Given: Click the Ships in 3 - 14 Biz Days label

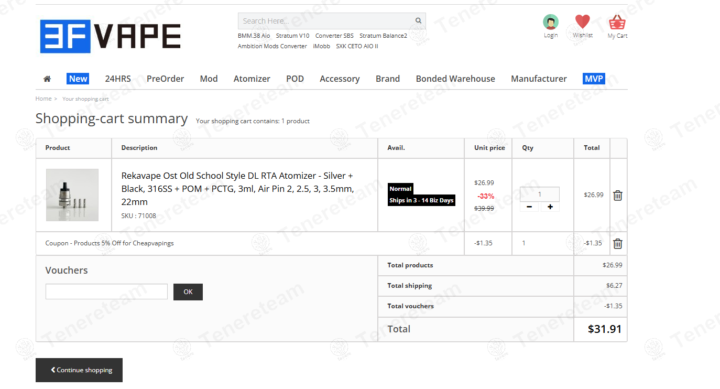Looking at the screenshot, I should point(421,200).
